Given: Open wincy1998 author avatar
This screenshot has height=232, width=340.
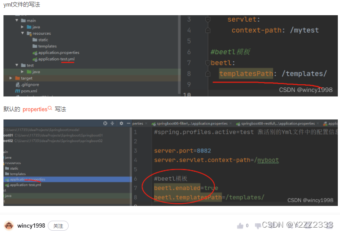Looking at the screenshot, I should coord(9,226).
